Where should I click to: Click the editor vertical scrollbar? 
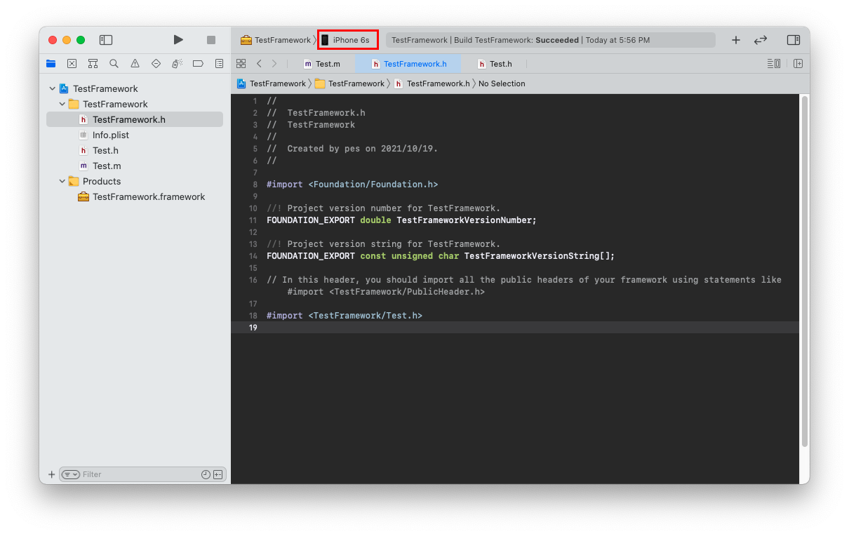[805, 272]
